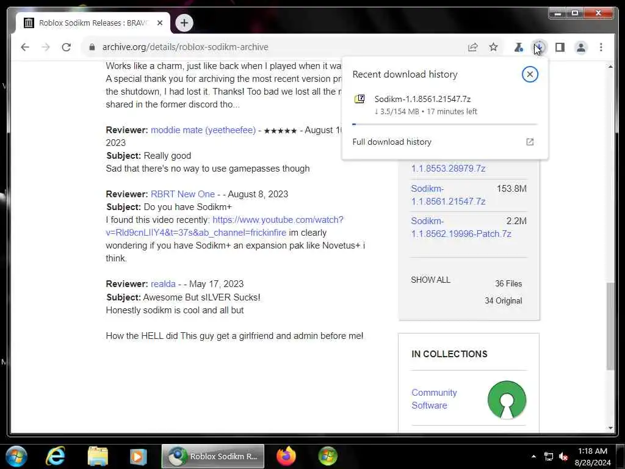Open network status tray icon
Image resolution: width=625 pixels, height=469 pixels.
pyautogui.click(x=549, y=457)
